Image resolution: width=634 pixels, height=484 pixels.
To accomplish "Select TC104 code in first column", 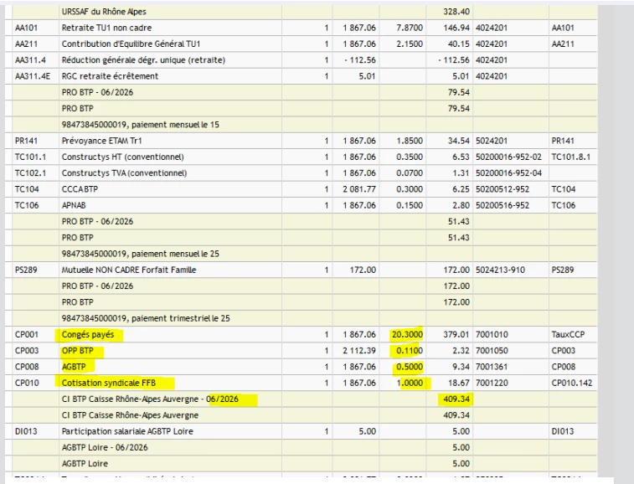I will 27,189.
